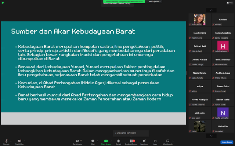The width and height of the screenshot is (235, 146).
Task: Open audio options arrow next to Unmute
Action: 11,141
